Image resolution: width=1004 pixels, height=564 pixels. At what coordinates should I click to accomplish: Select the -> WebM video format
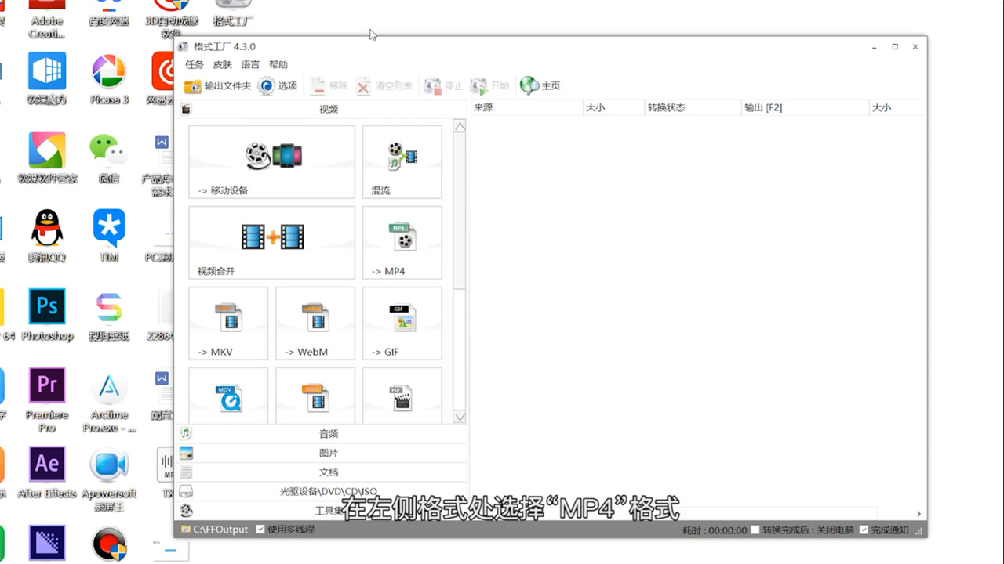click(315, 324)
